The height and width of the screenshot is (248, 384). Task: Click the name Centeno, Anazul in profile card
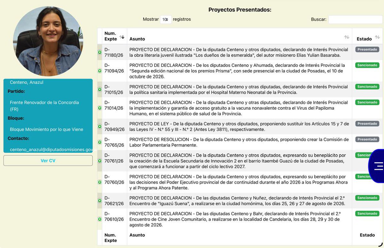tap(27, 82)
